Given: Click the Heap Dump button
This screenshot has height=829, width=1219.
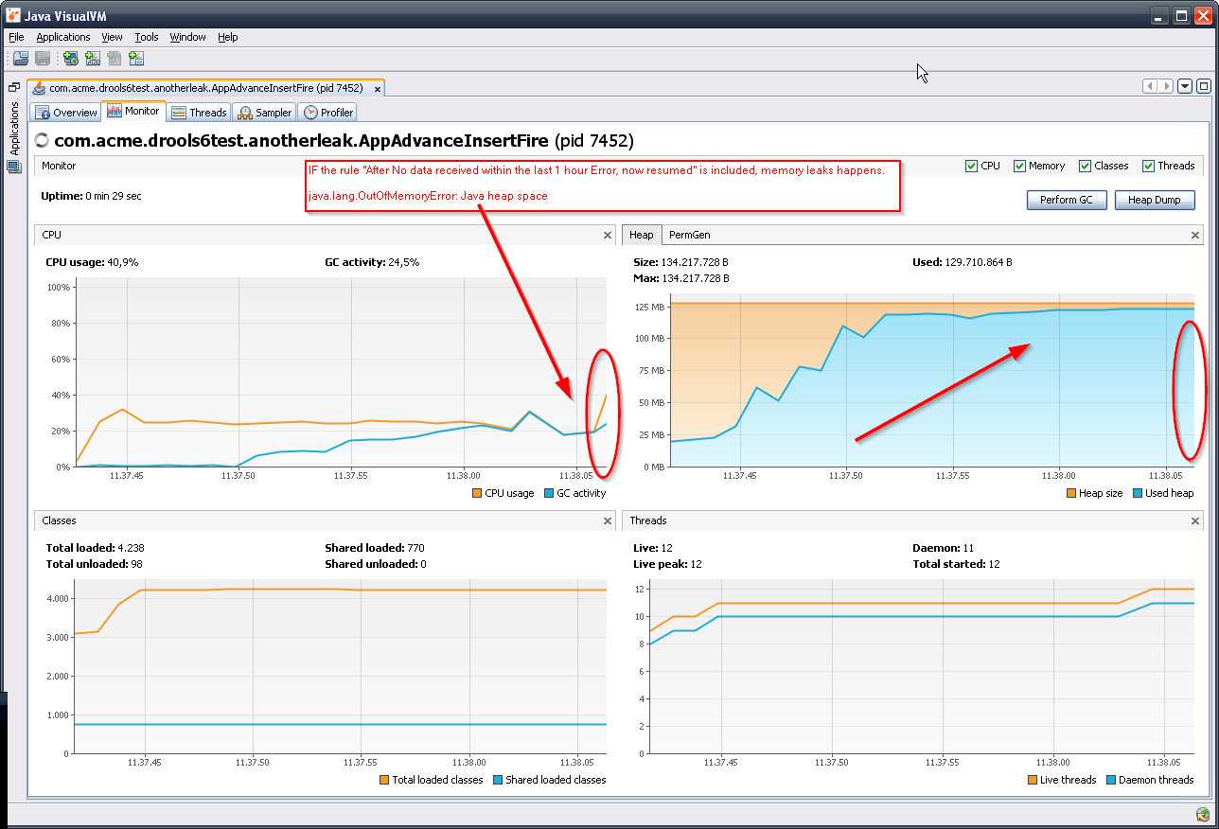Looking at the screenshot, I should click(x=1154, y=201).
